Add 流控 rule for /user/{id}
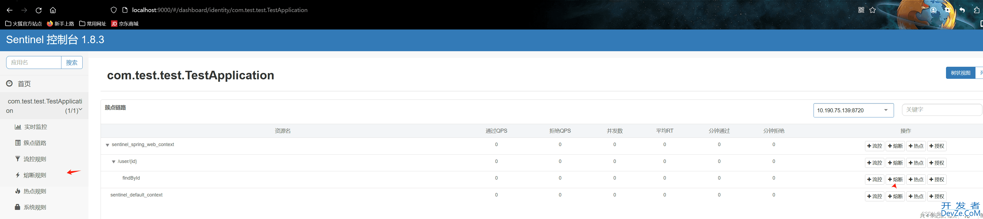 (x=875, y=163)
